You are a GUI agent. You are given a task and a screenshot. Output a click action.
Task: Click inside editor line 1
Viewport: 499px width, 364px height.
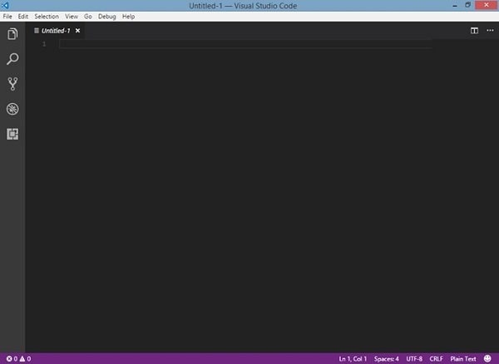[245, 44]
